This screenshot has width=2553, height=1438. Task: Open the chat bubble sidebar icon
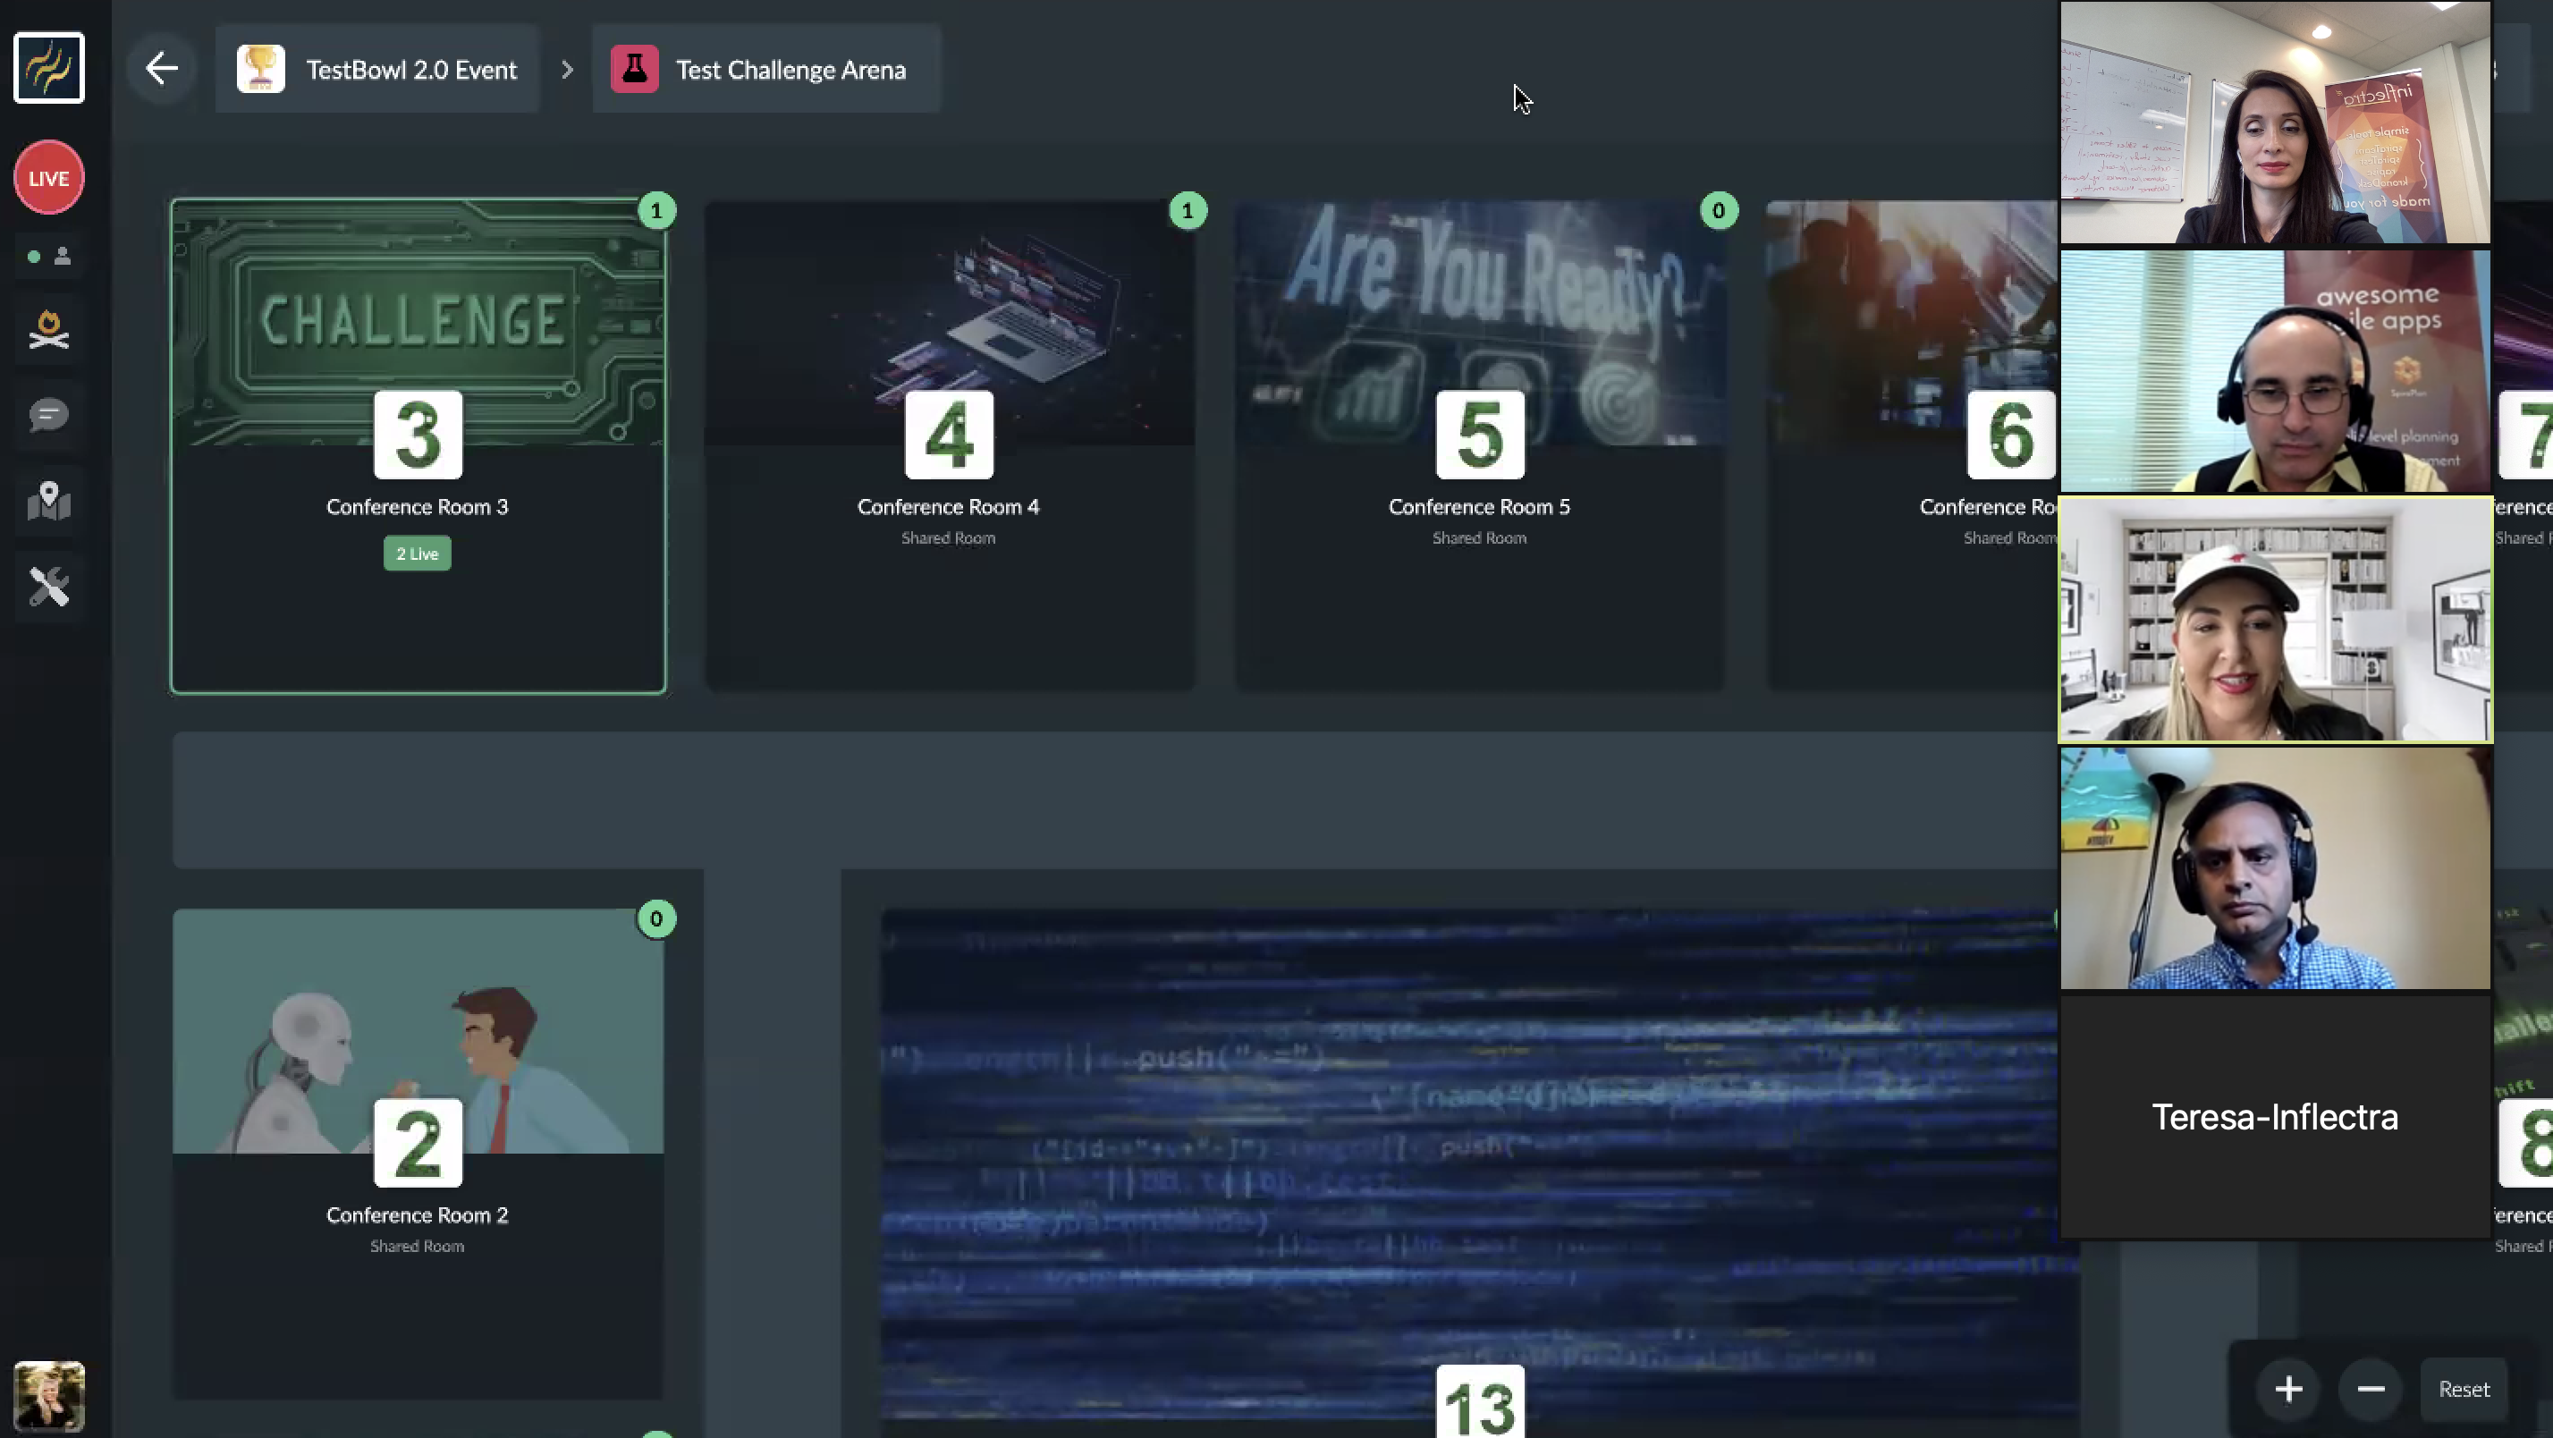point(48,415)
